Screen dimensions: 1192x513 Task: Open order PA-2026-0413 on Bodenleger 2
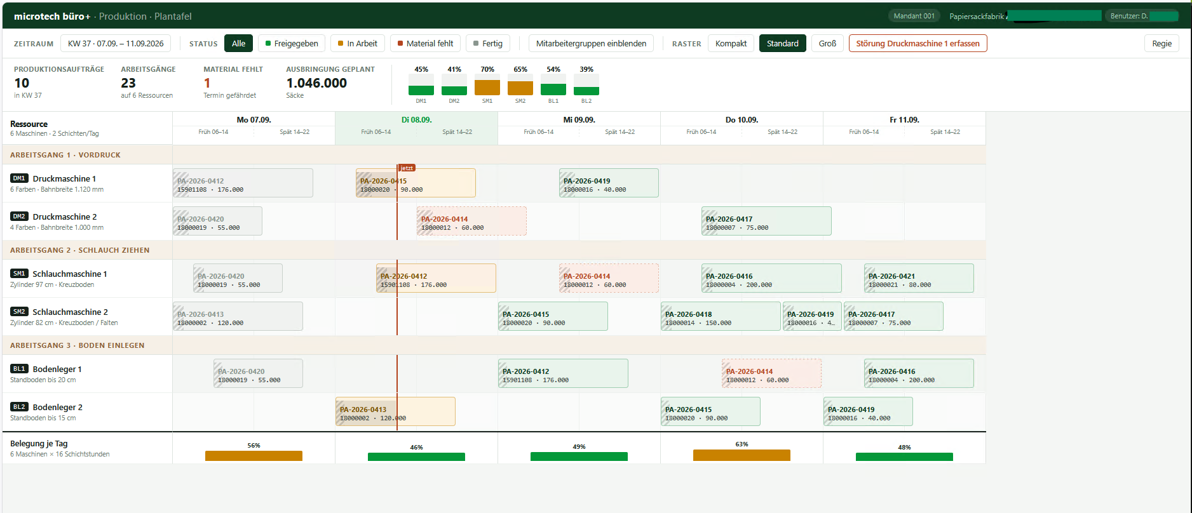395,411
